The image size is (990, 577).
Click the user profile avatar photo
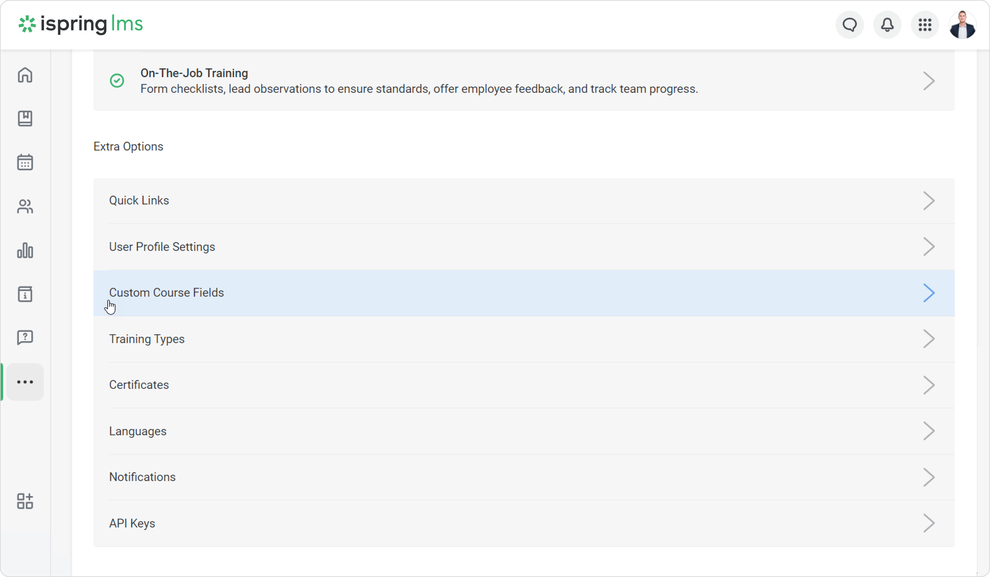coord(962,25)
